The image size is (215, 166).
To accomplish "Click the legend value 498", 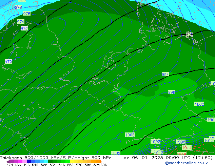I will click(26, 165).
